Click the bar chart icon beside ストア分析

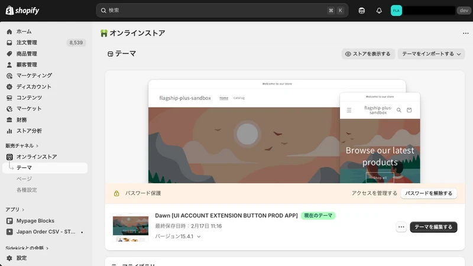9,131
